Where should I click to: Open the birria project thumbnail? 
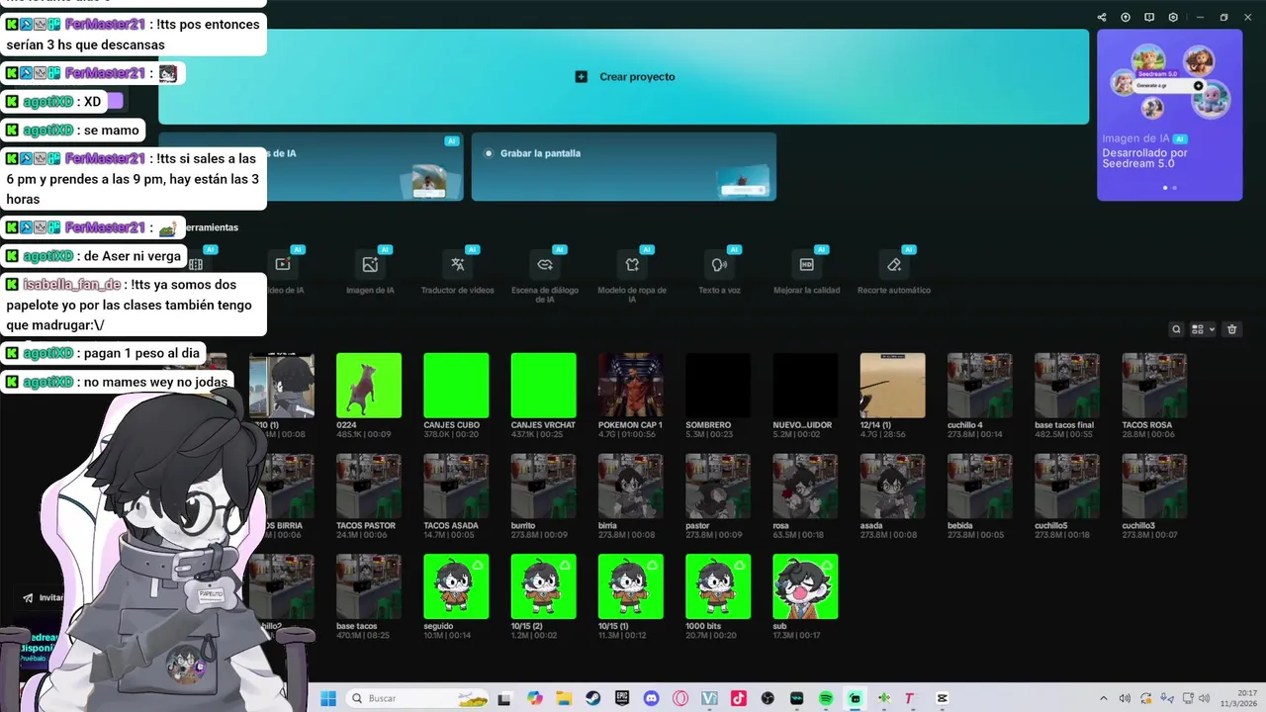[x=631, y=486]
